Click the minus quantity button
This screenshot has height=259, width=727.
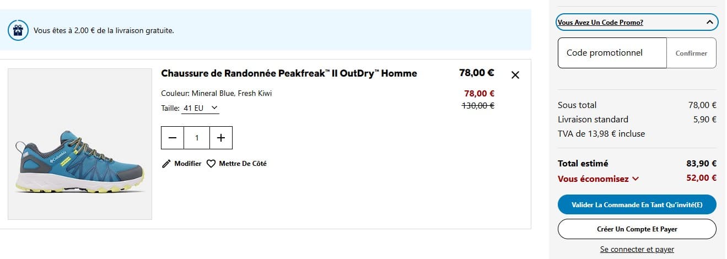click(173, 138)
